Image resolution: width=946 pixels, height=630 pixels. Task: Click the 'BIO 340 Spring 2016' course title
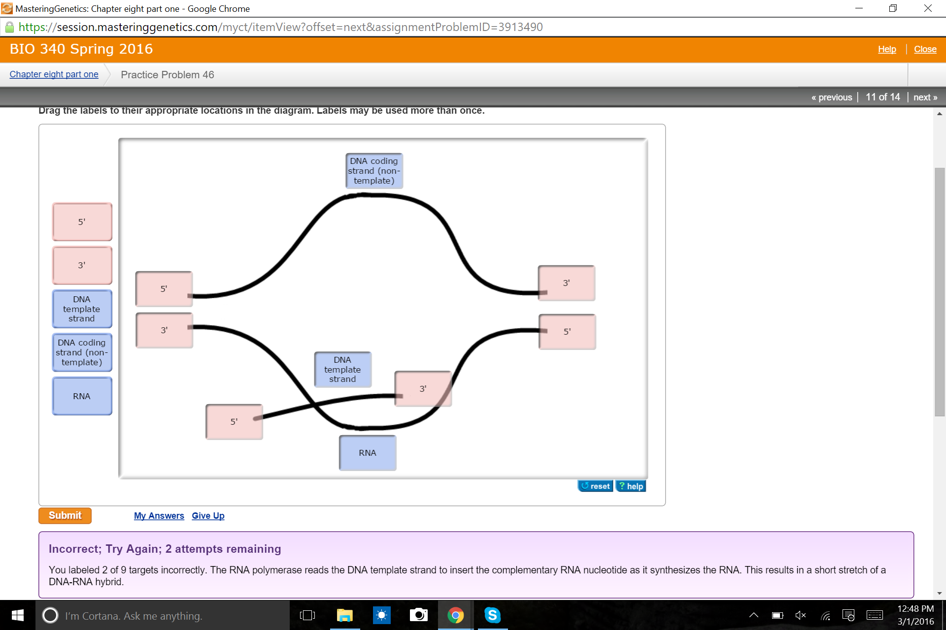tap(81, 49)
